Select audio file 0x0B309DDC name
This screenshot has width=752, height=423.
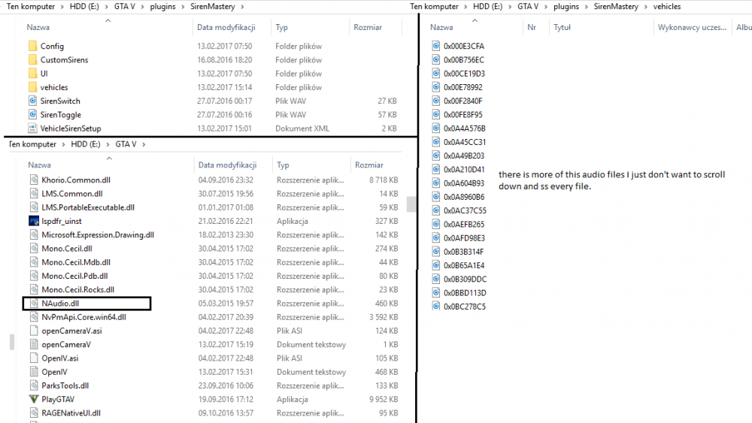[465, 279]
